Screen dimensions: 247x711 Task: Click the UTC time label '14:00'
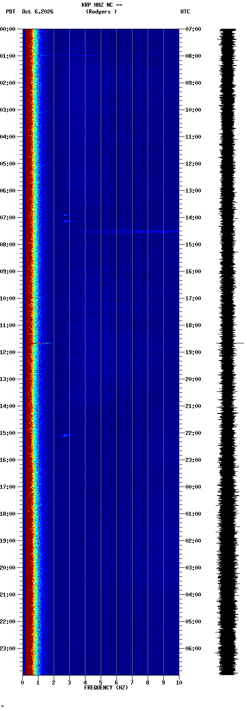tap(193, 218)
